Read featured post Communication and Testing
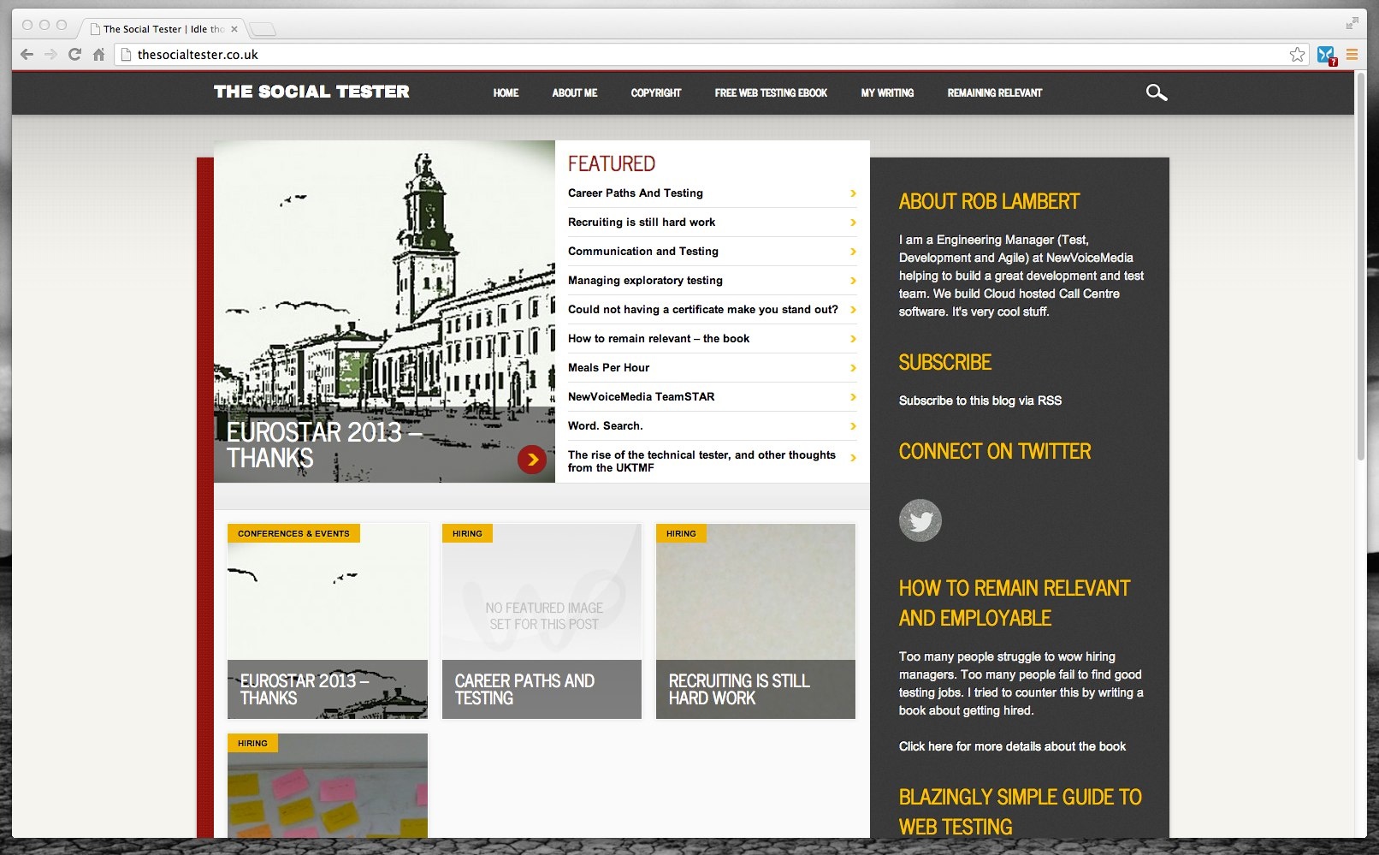Viewport: 1379px width, 855px height. coord(643,252)
